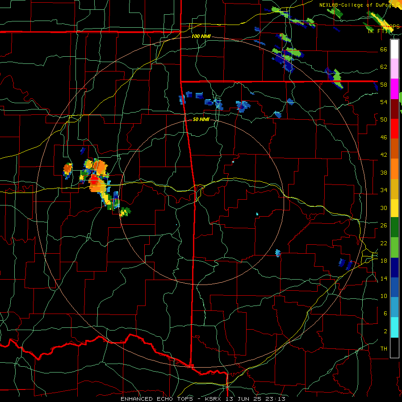Click the "14" legend value

(x=384, y=278)
